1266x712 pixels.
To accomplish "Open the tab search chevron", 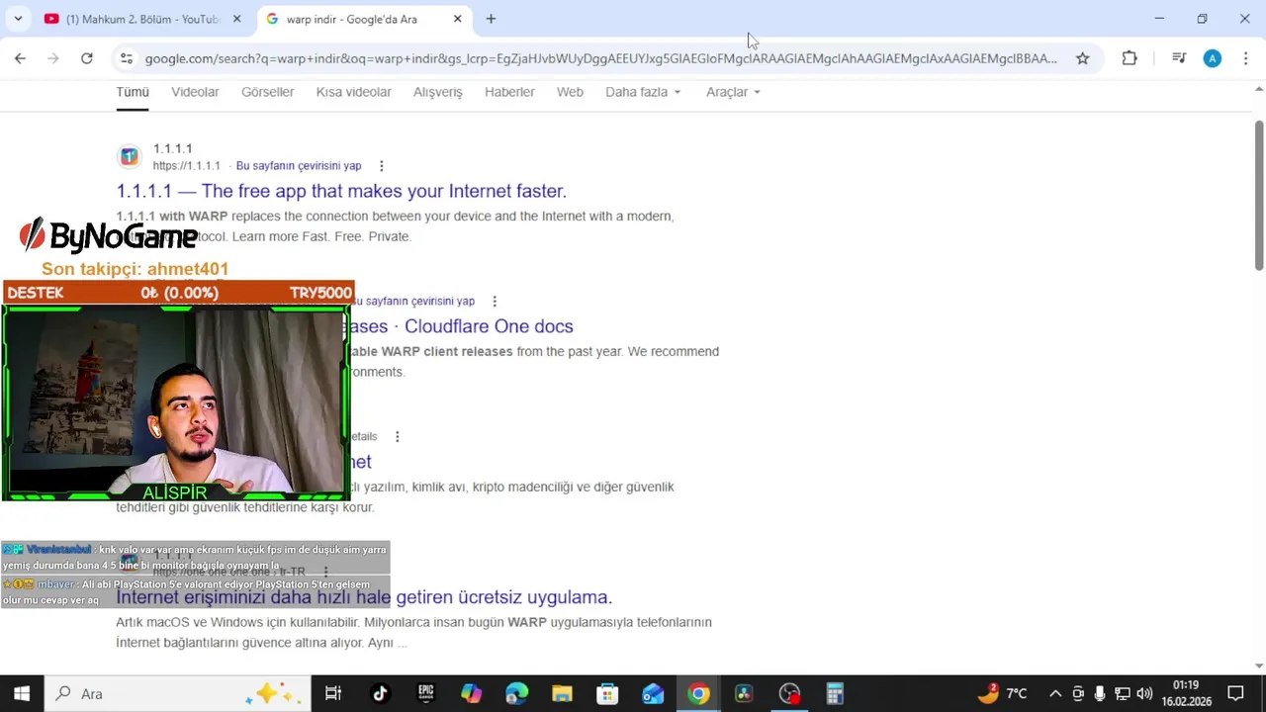I will pos(18,19).
